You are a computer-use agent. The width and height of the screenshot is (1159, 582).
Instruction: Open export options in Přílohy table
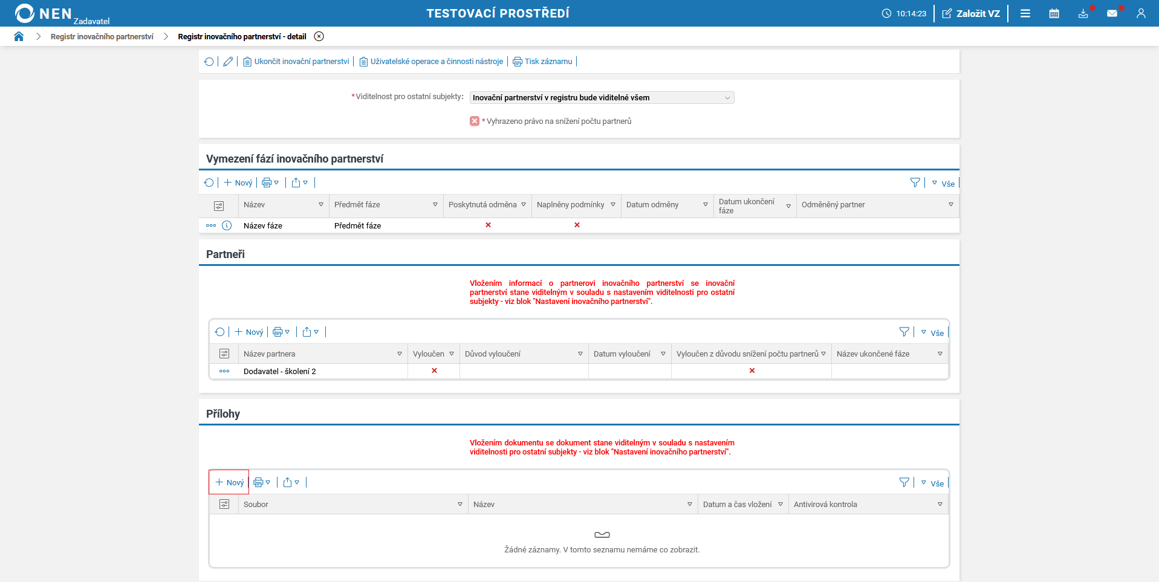point(291,482)
